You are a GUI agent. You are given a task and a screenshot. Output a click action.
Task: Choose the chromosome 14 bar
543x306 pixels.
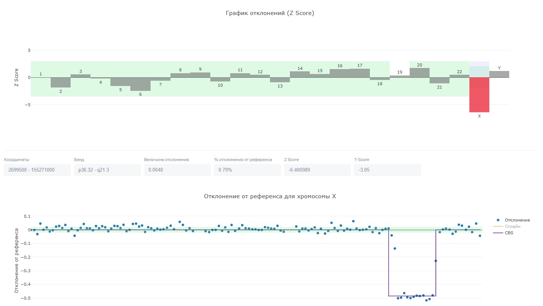tap(300, 74)
